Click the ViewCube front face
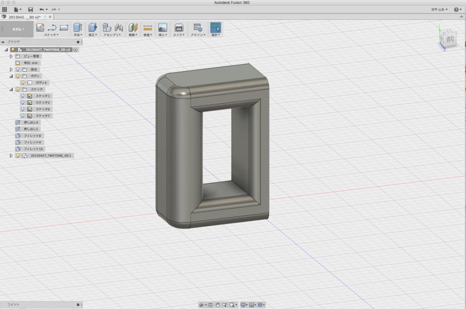Image resolution: width=466 pixels, height=309 pixels. (450, 39)
